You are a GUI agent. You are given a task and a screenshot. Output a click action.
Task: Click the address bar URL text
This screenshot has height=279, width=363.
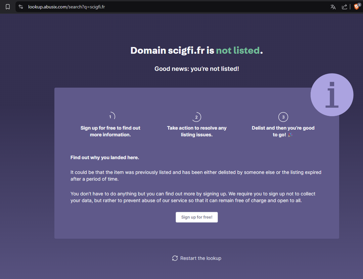point(66,7)
